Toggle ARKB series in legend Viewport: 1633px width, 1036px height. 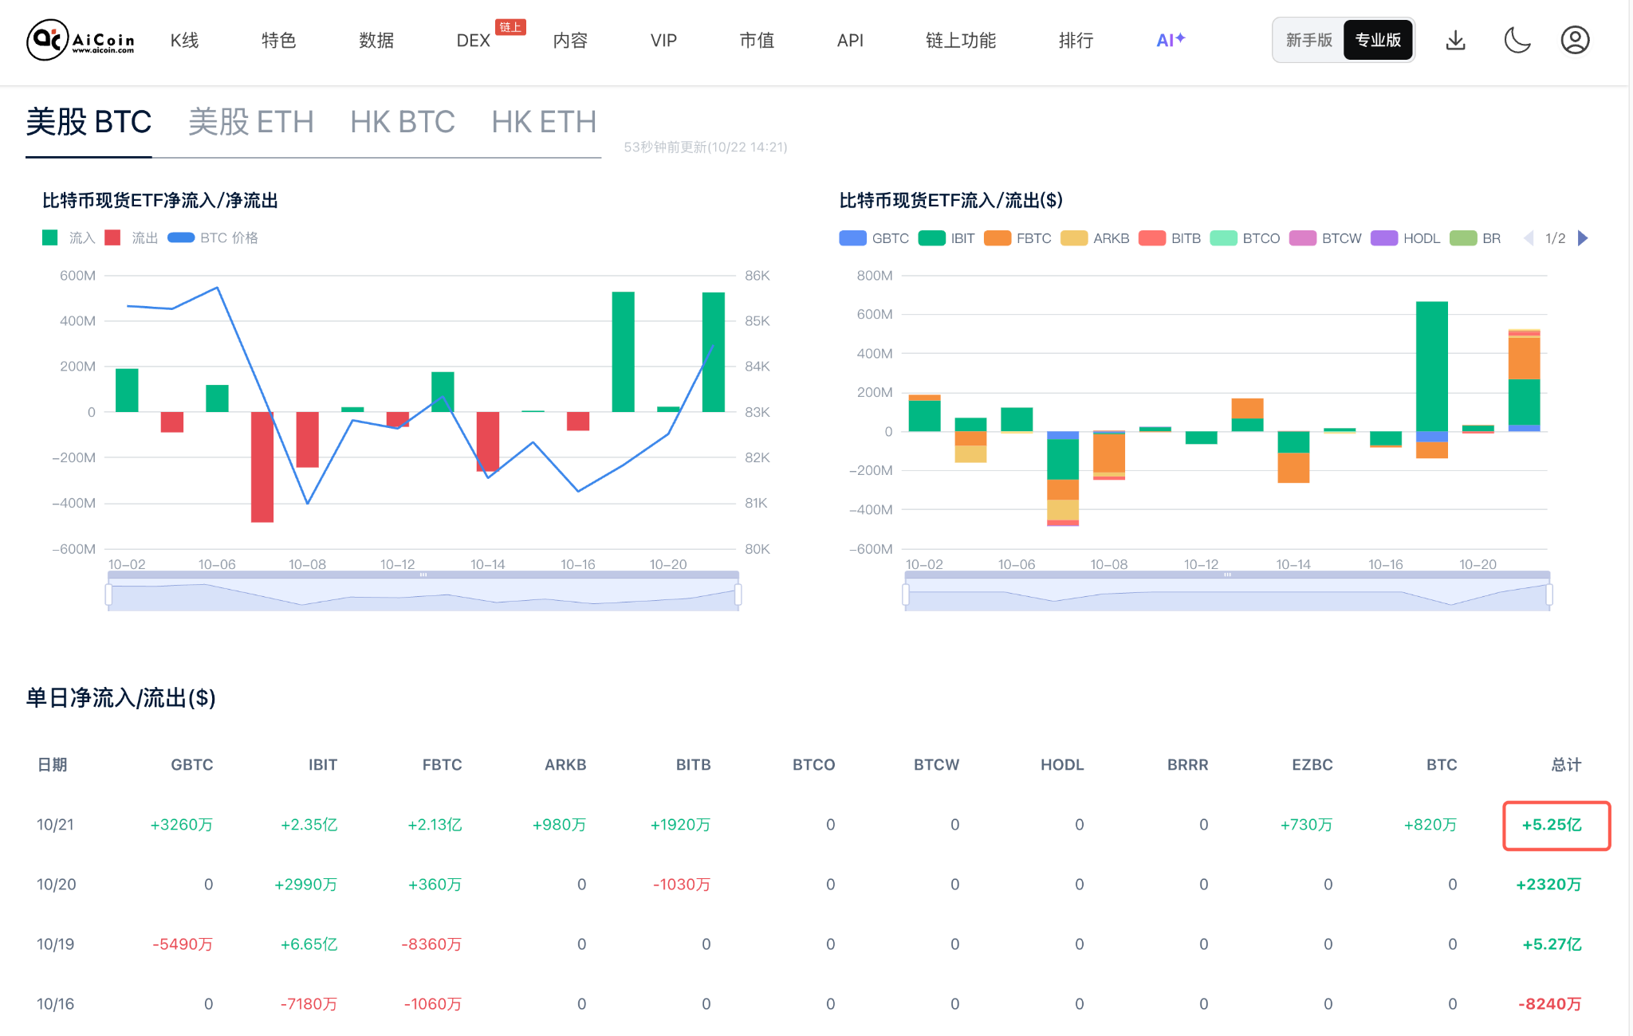1095,238
